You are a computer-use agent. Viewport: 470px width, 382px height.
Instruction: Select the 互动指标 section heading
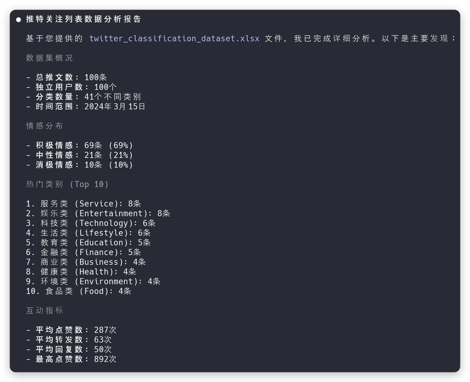click(x=44, y=311)
